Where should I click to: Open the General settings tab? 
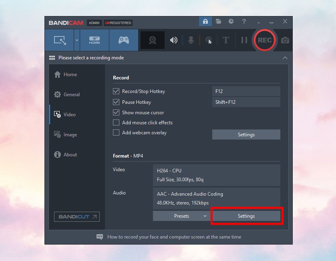67,95
